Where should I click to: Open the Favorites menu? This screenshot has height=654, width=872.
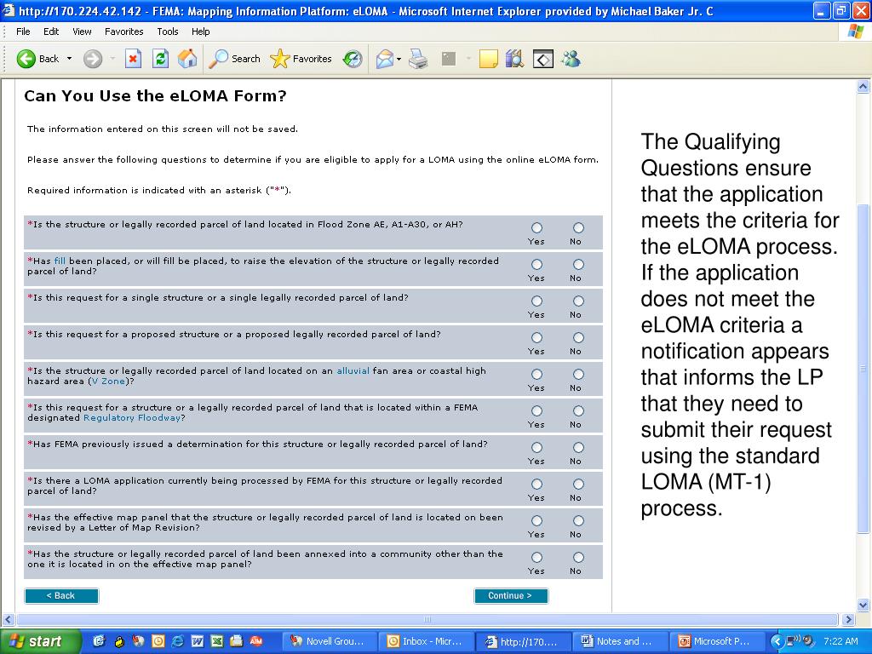coord(124,32)
